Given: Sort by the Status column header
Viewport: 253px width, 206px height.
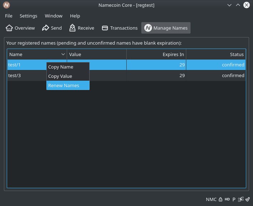Looking at the screenshot, I should click(x=216, y=54).
